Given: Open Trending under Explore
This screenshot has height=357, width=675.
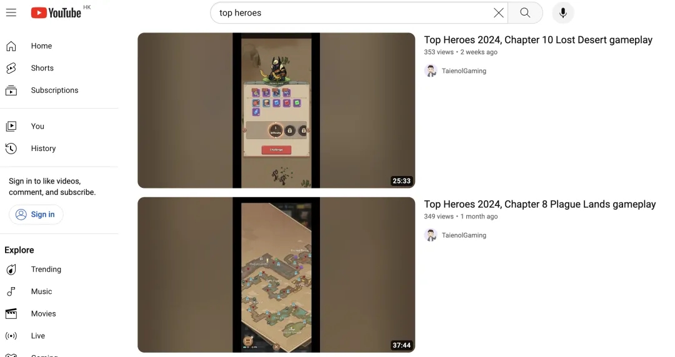Looking at the screenshot, I should pos(59,269).
